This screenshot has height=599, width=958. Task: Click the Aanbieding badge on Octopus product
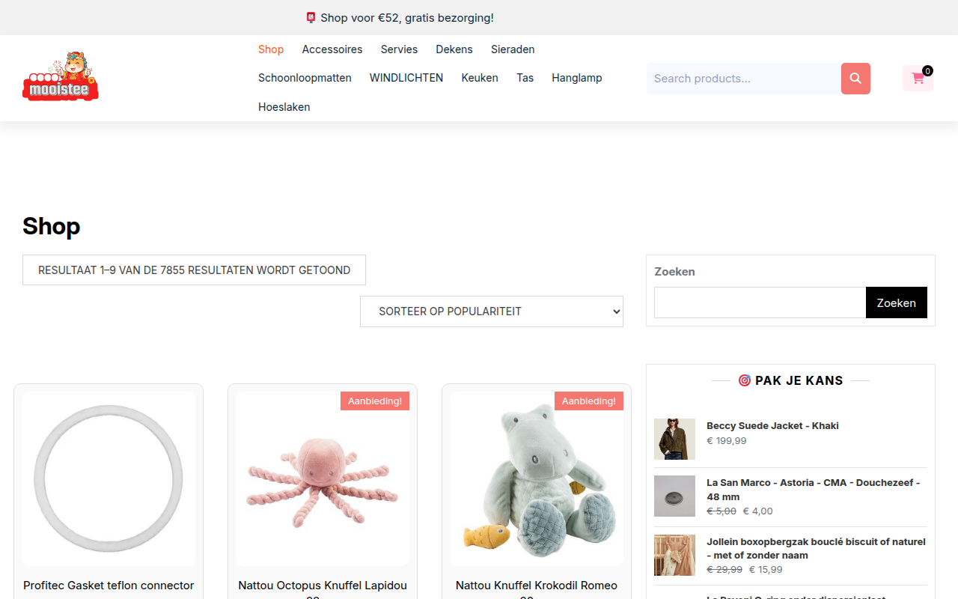pyautogui.click(x=375, y=401)
